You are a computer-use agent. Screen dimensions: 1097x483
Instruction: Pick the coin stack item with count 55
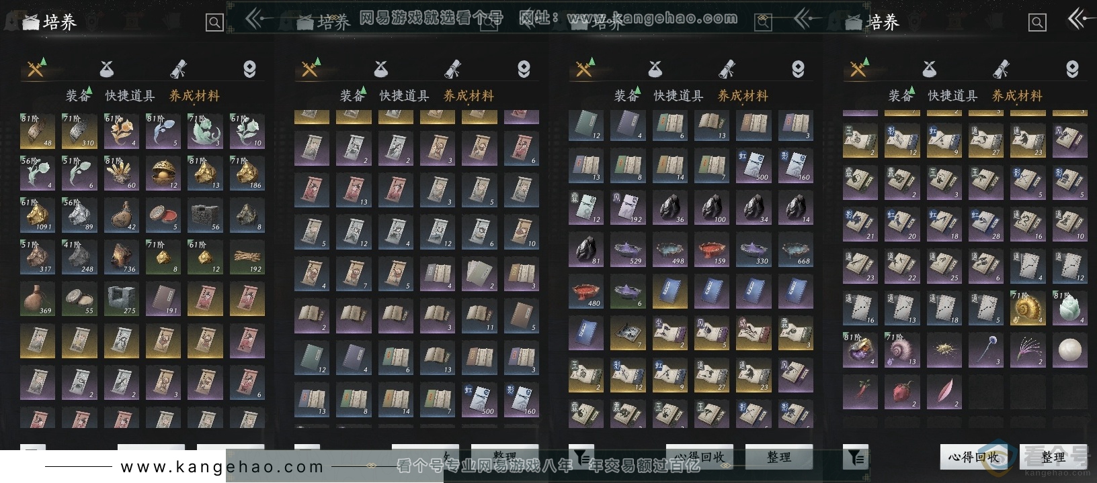[79, 299]
